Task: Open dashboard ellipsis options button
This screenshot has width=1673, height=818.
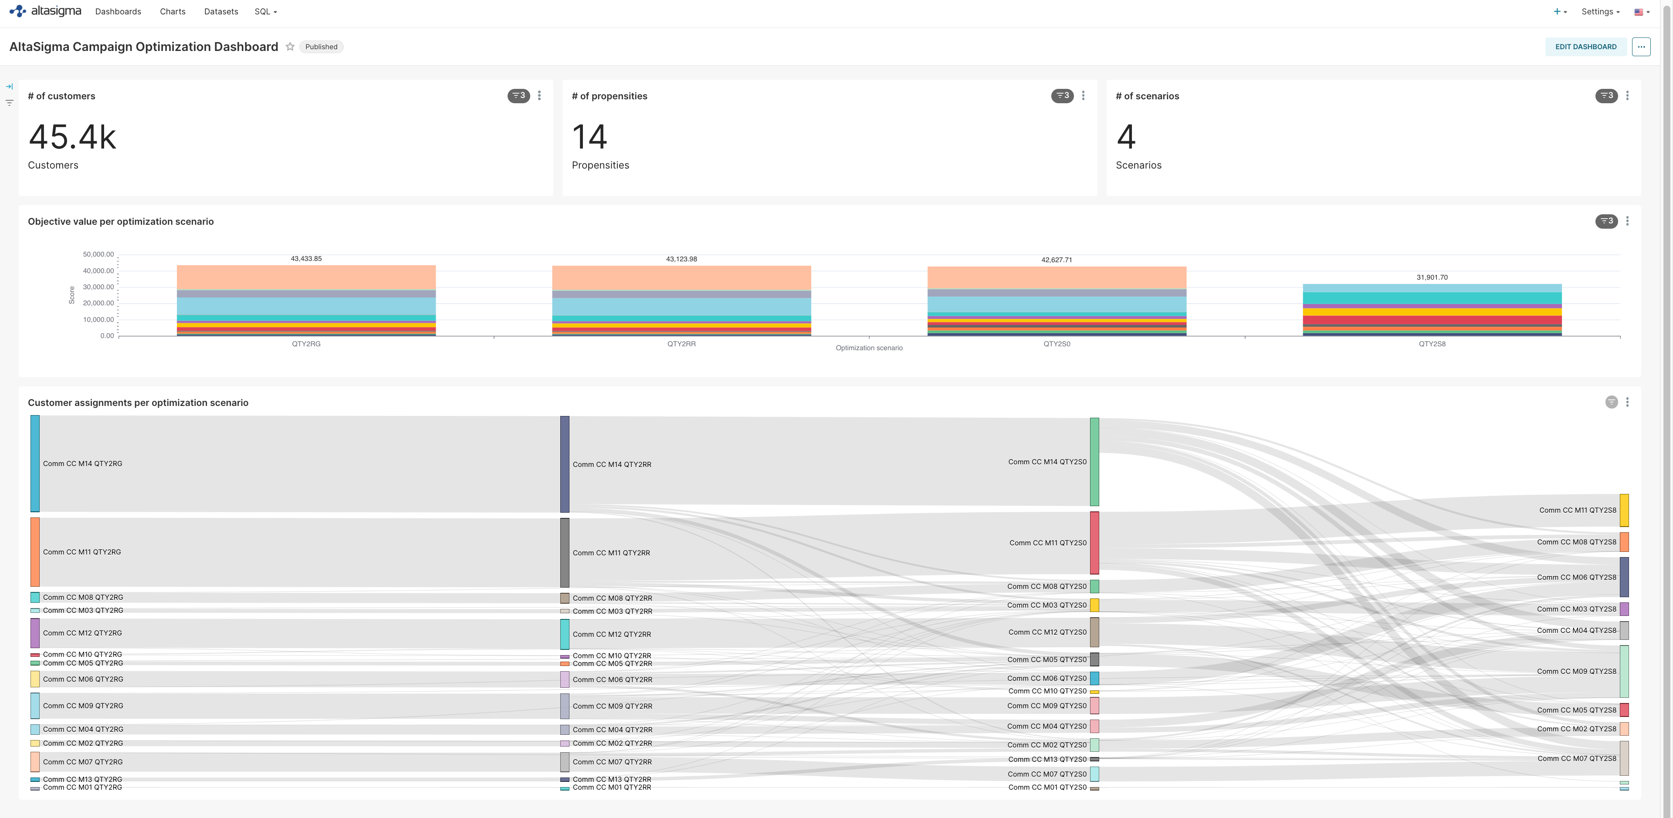Action: (1640, 47)
